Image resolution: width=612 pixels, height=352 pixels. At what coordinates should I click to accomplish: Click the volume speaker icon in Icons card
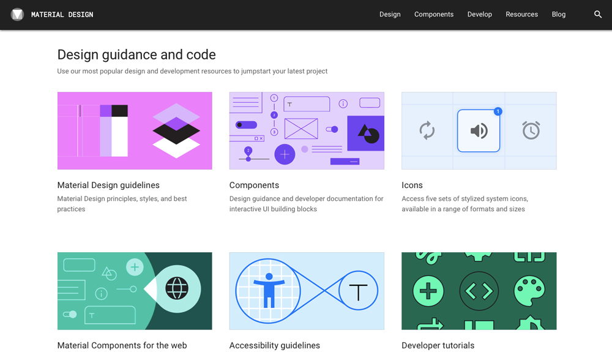click(479, 131)
